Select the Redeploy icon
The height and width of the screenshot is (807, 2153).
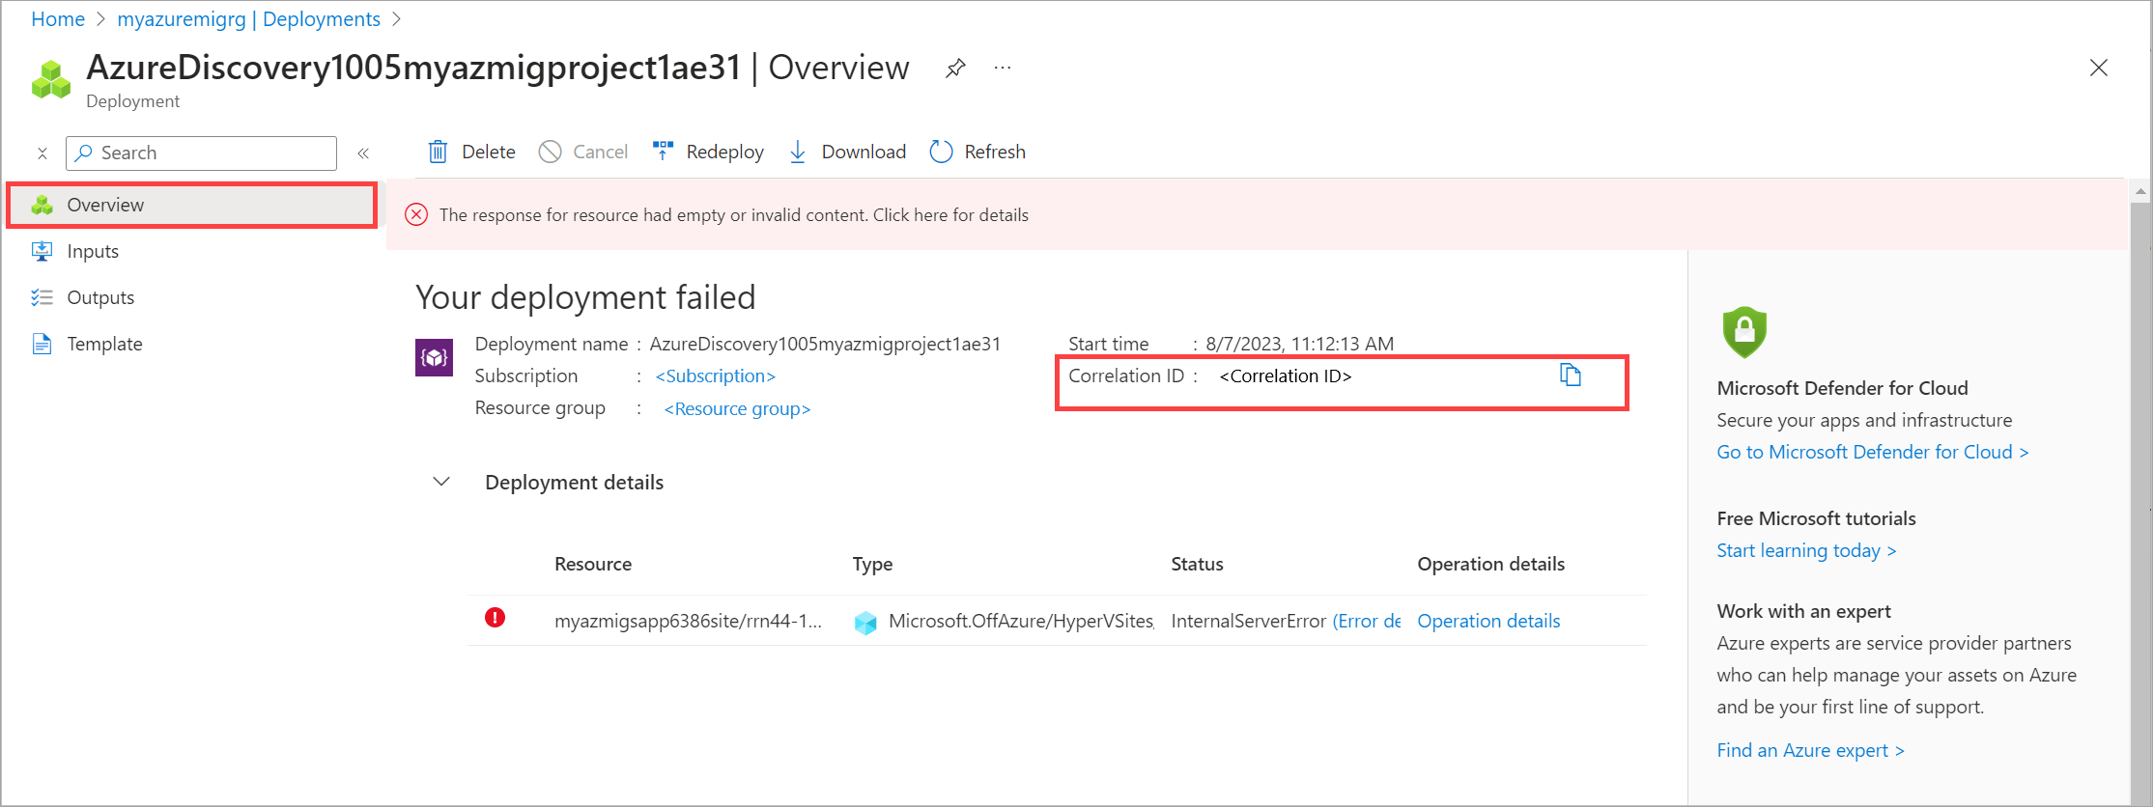click(662, 151)
